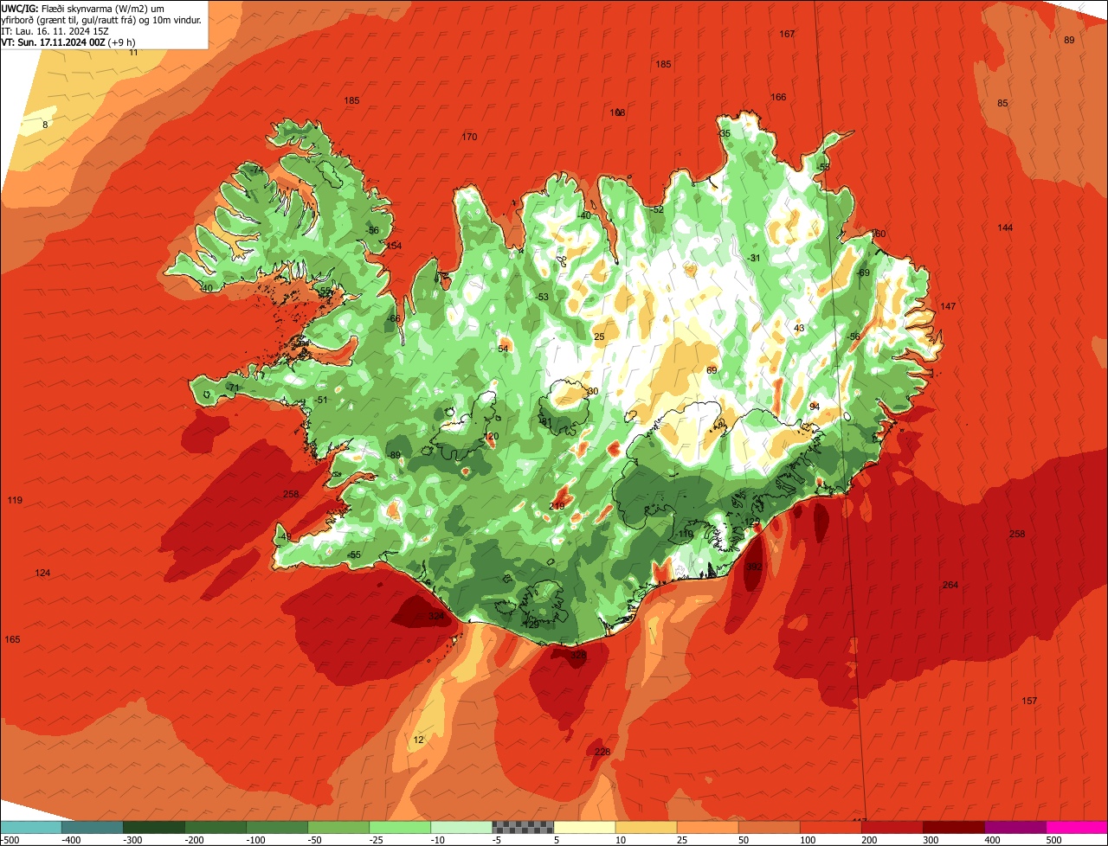Click the map value 264 in the southeast sea
The image size is (1108, 846).
(x=950, y=585)
